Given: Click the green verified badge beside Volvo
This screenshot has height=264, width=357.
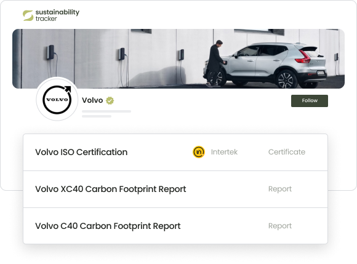Looking at the screenshot, I should pyautogui.click(x=110, y=100).
